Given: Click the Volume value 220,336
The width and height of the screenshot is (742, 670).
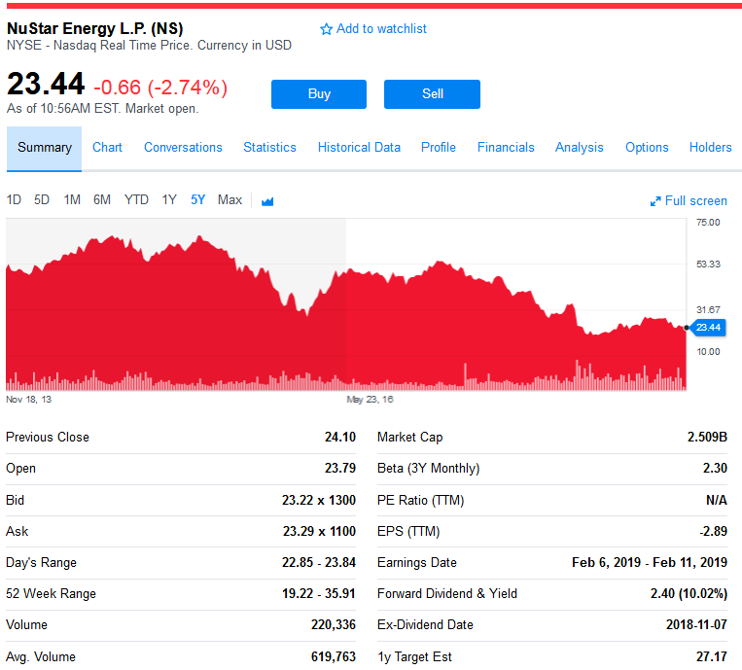Looking at the screenshot, I should 334,625.
